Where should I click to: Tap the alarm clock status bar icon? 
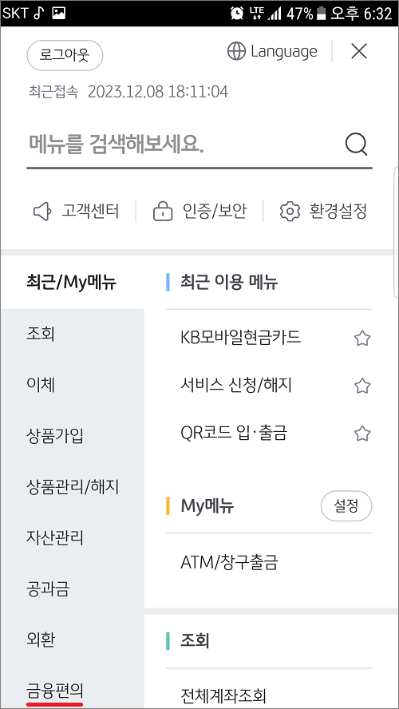(x=236, y=13)
